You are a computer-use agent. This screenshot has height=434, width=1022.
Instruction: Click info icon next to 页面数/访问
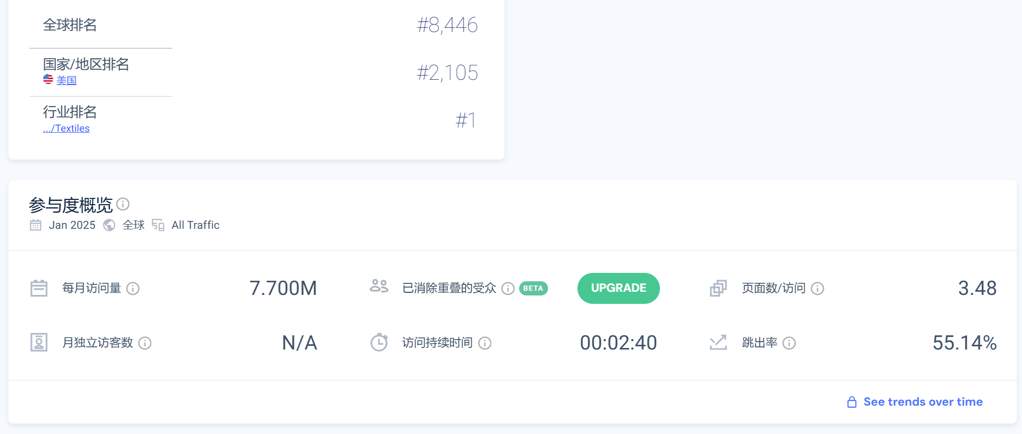click(818, 289)
